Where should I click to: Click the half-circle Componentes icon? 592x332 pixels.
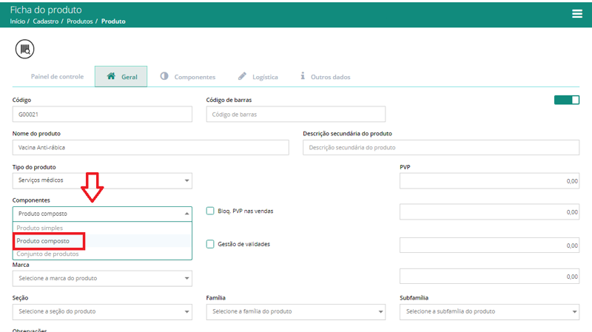(164, 76)
